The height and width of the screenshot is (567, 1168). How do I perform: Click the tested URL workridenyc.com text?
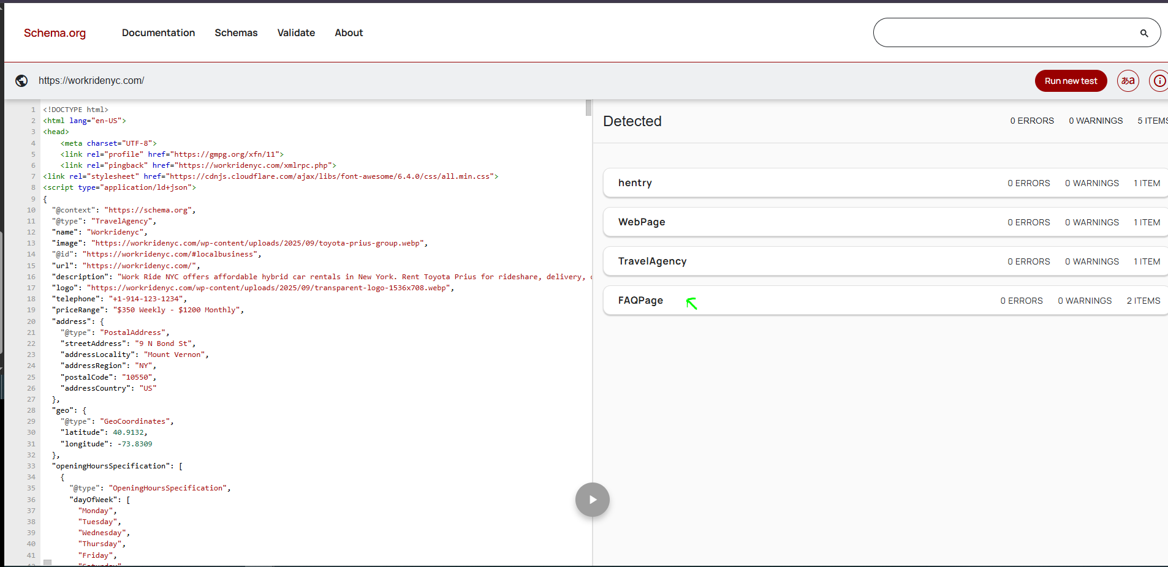[x=91, y=81]
